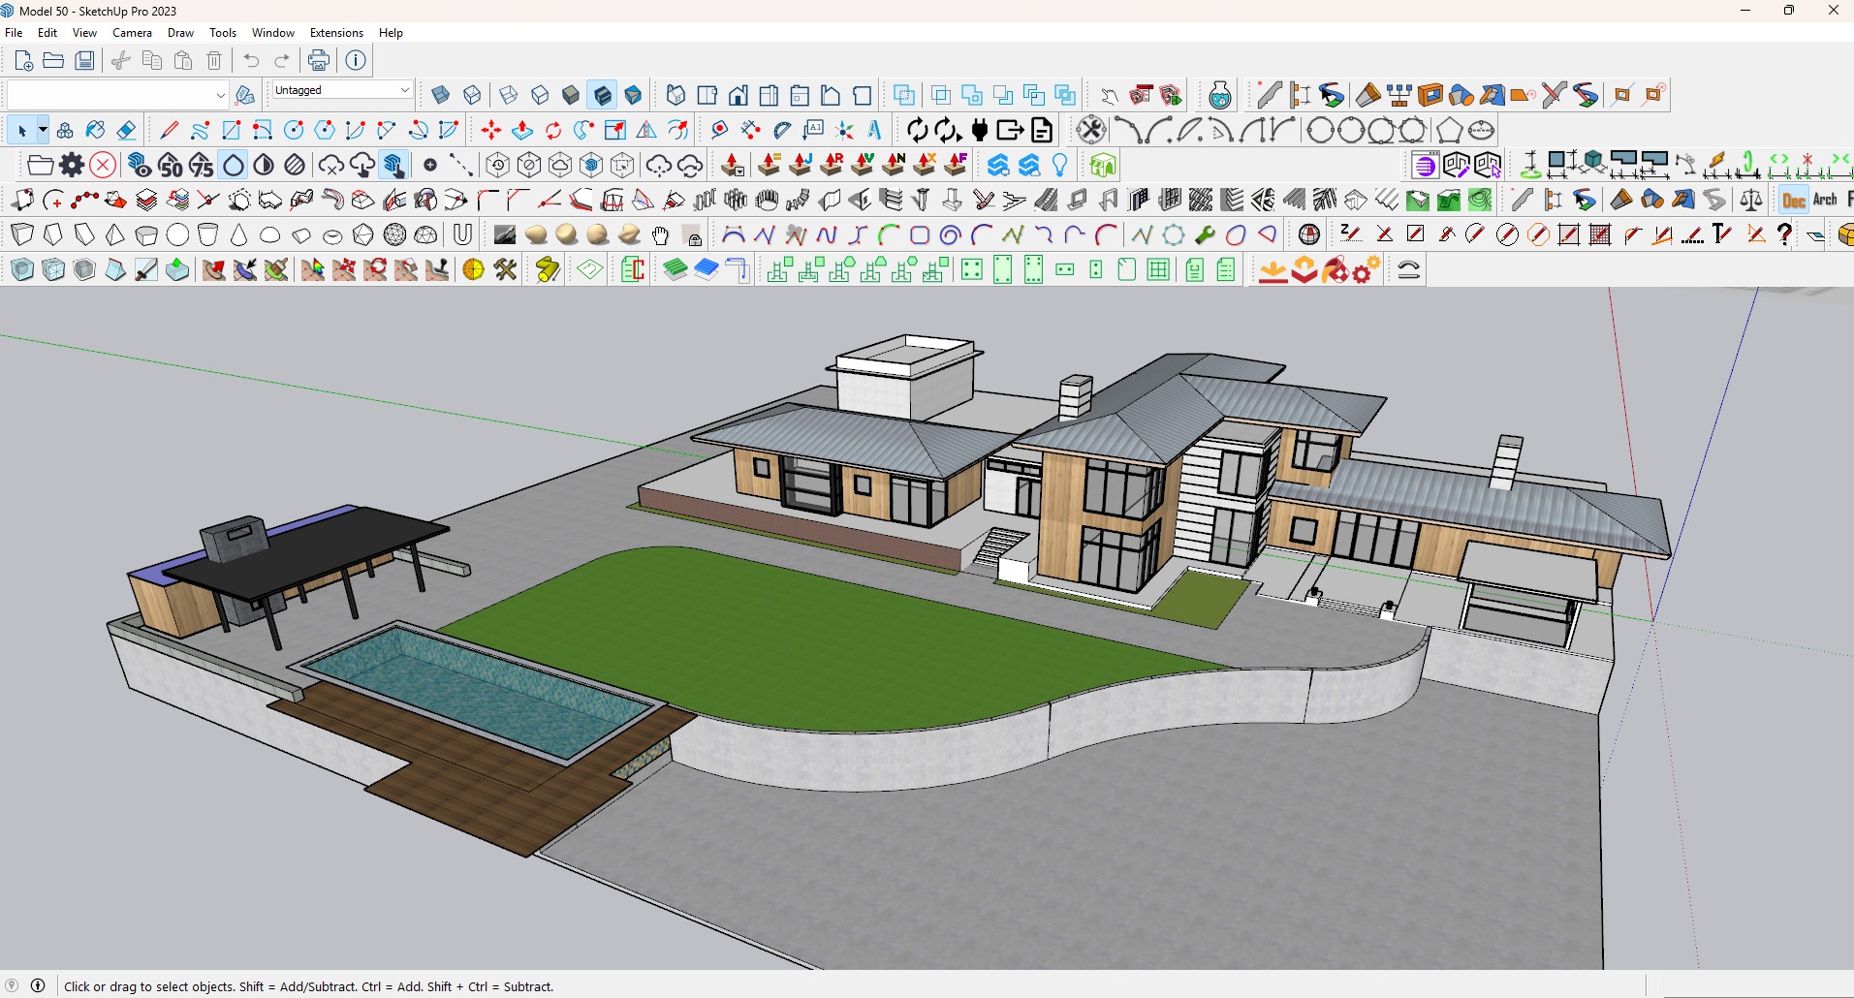Click the hand grab sculpt icon

tap(660, 234)
